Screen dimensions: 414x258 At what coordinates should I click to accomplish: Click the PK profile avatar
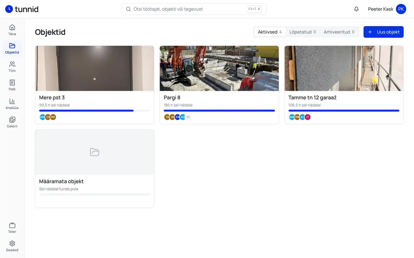click(x=401, y=9)
